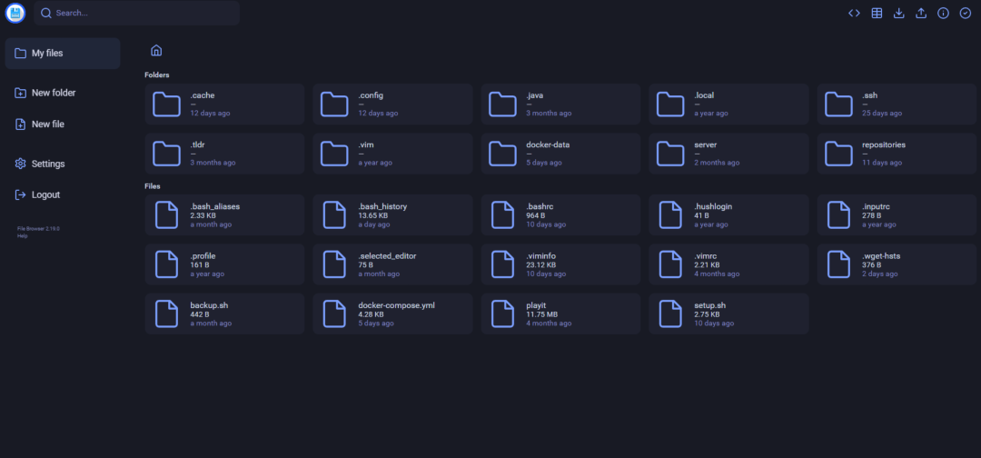Go to the home breadcrumb icon

point(156,50)
